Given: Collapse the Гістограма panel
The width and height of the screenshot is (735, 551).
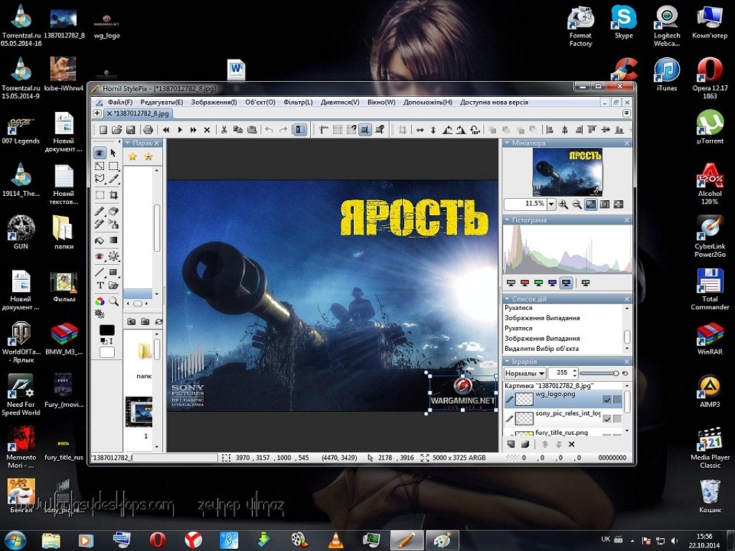Looking at the screenshot, I should (x=507, y=220).
